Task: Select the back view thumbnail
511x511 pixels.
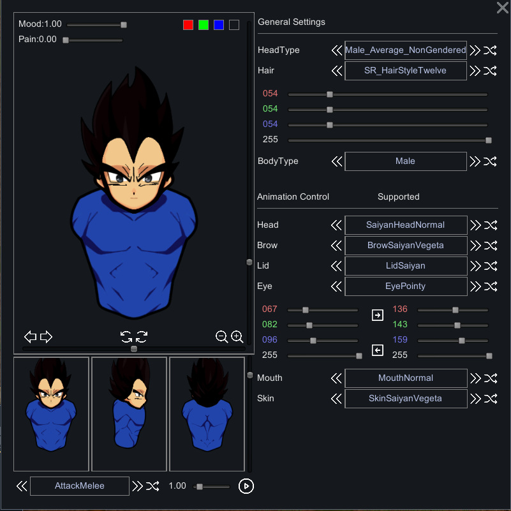Action: point(207,414)
